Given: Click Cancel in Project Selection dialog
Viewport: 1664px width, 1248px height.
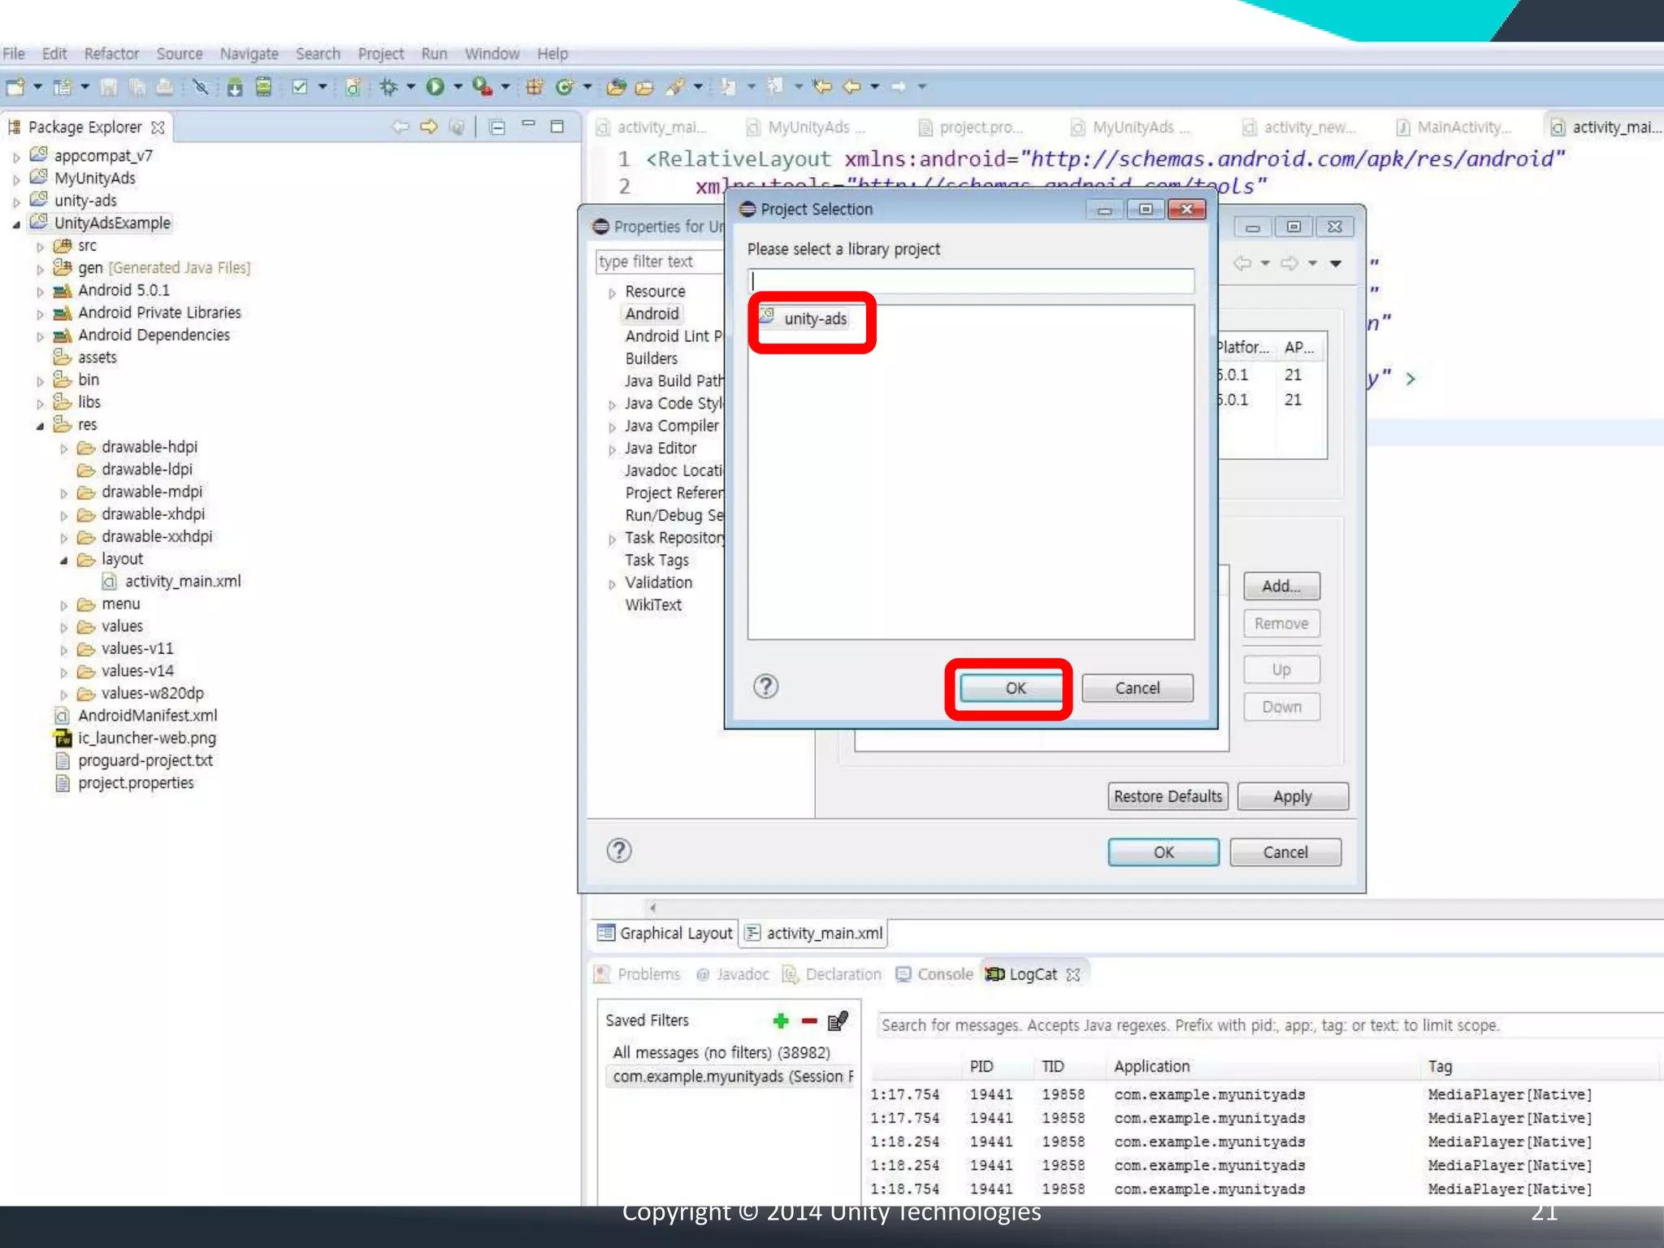Looking at the screenshot, I should click(1137, 688).
